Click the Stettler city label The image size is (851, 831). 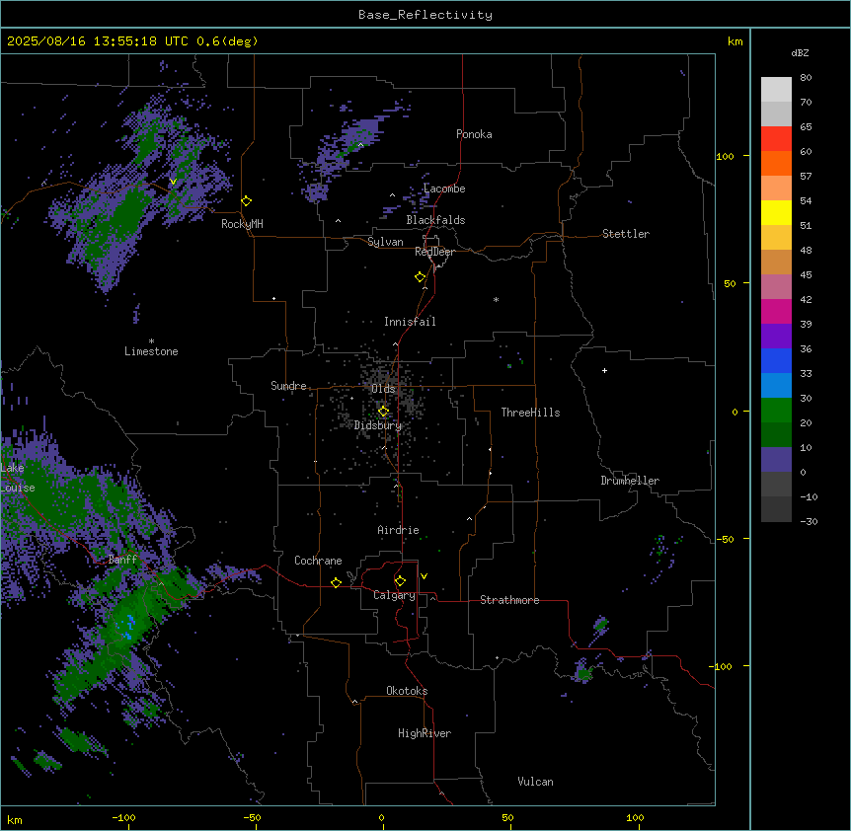pyautogui.click(x=626, y=234)
